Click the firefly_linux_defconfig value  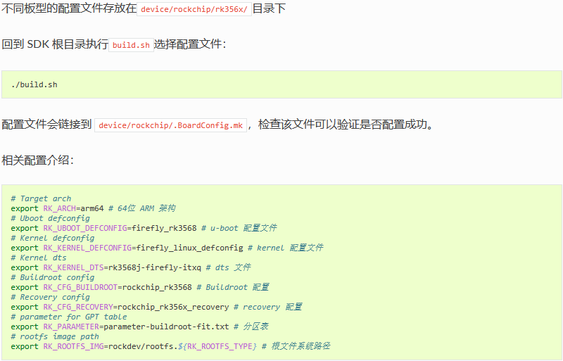pyautogui.click(x=189, y=248)
